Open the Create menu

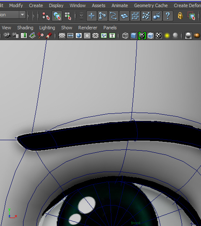[x=36, y=5]
